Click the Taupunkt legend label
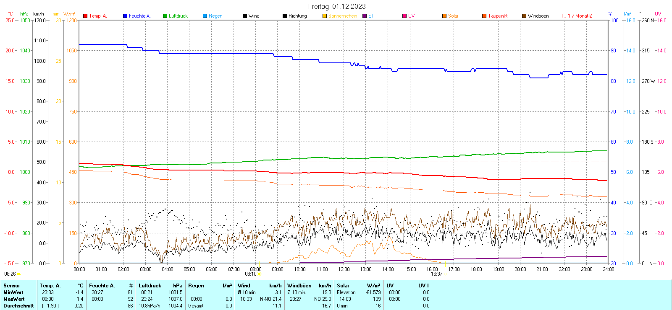Screen dimensions: 672x310 click(x=498, y=16)
